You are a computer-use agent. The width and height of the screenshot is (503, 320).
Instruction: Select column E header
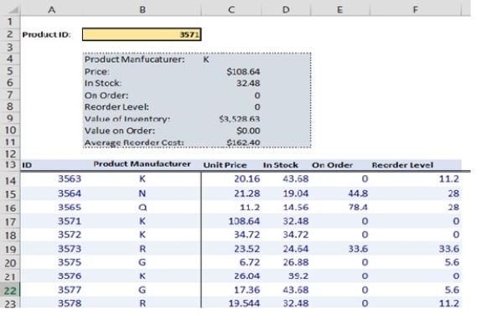340,9
